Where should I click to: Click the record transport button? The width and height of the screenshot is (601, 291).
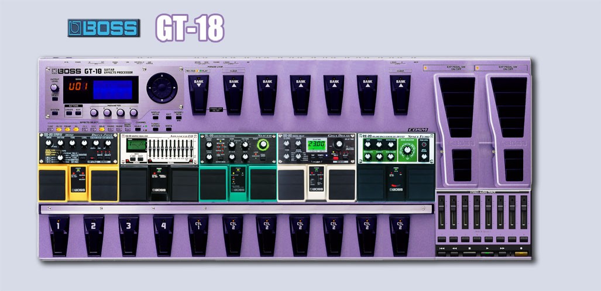[521, 254]
